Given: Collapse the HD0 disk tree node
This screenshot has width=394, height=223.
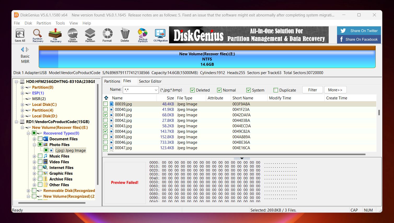Looking at the screenshot, I should (16, 82).
